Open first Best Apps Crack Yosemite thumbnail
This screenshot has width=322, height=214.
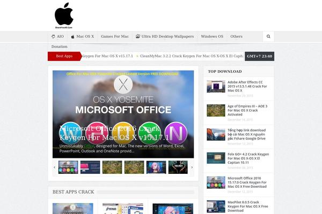[x=72, y=209]
